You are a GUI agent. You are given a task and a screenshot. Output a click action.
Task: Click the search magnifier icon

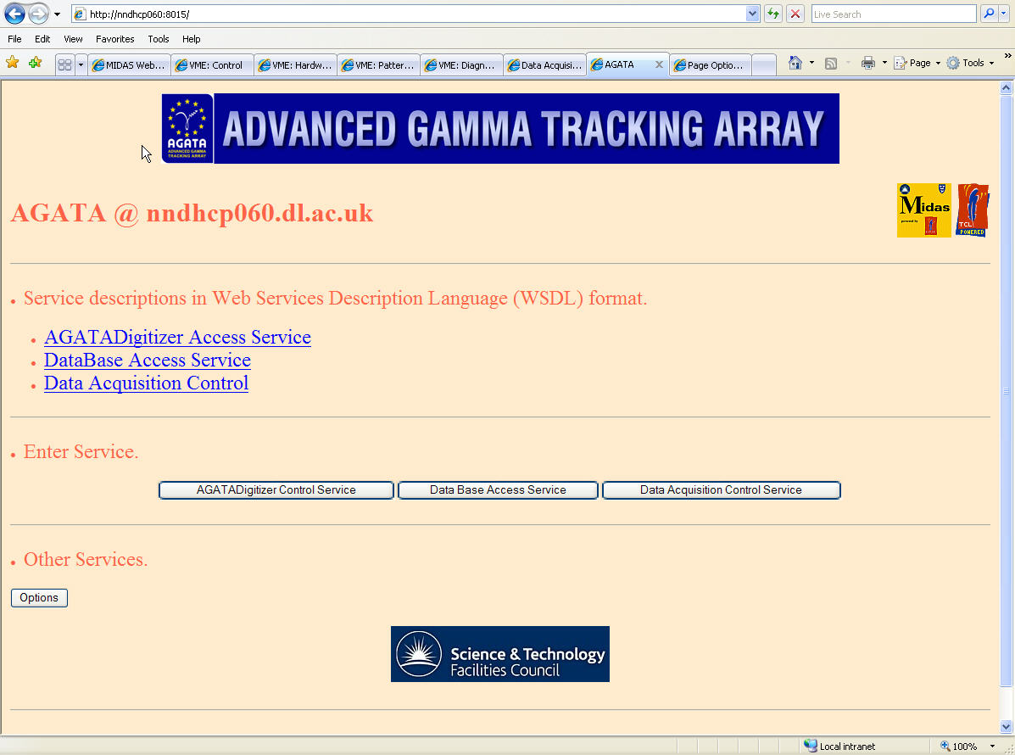coord(989,14)
